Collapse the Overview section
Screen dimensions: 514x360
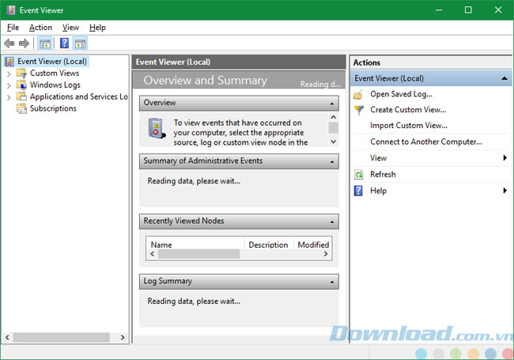[x=332, y=103]
